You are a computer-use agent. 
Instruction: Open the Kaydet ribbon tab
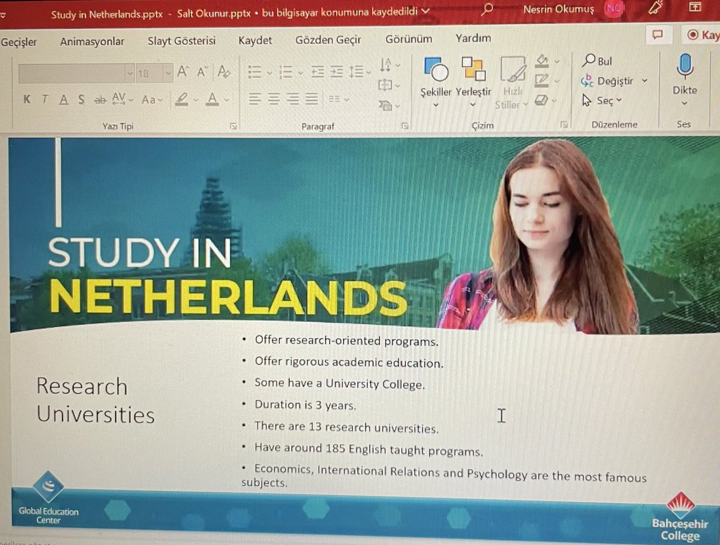coord(255,40)
